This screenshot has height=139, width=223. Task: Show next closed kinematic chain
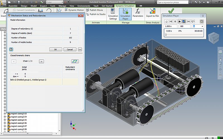[x=41, y=61]
